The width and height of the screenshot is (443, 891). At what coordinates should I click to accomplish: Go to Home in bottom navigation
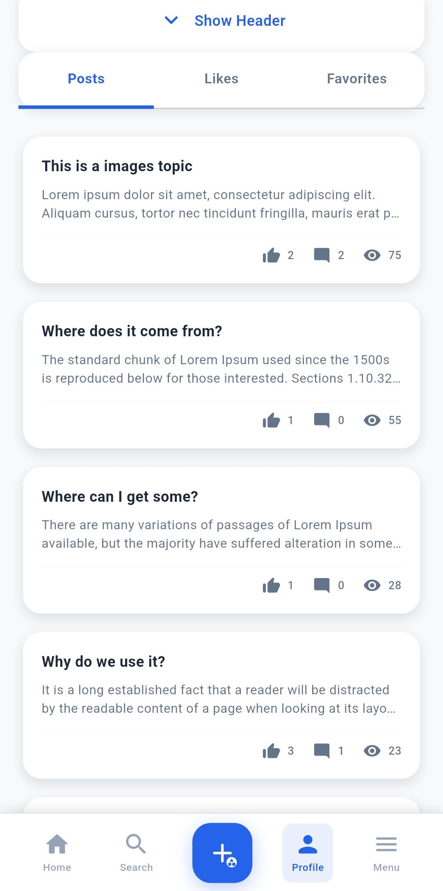tap(57, 852)
